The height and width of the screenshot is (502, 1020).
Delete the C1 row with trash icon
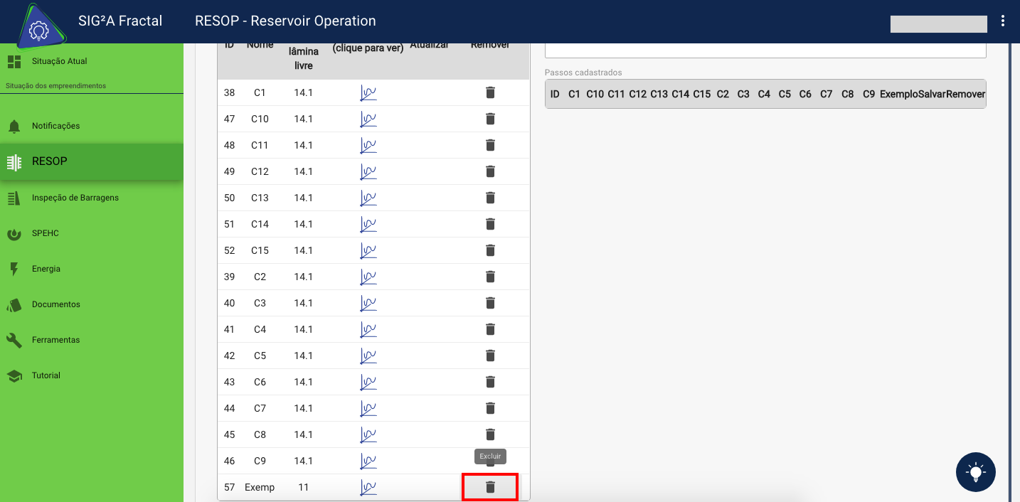tap(490, 92)
